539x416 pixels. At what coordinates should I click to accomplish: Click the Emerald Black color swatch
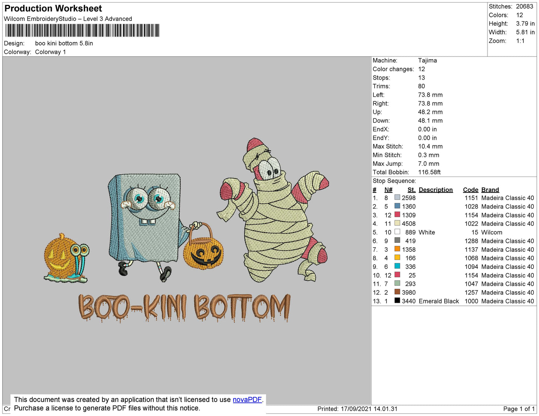tap(397, 301)
